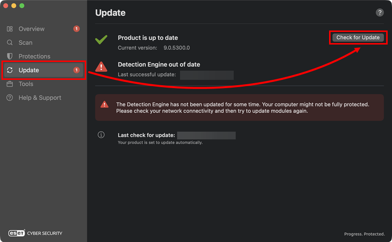This screenshot has width=392, height=242.
Task: Click the Tools briefcase icon
Action: pos(10,84)
